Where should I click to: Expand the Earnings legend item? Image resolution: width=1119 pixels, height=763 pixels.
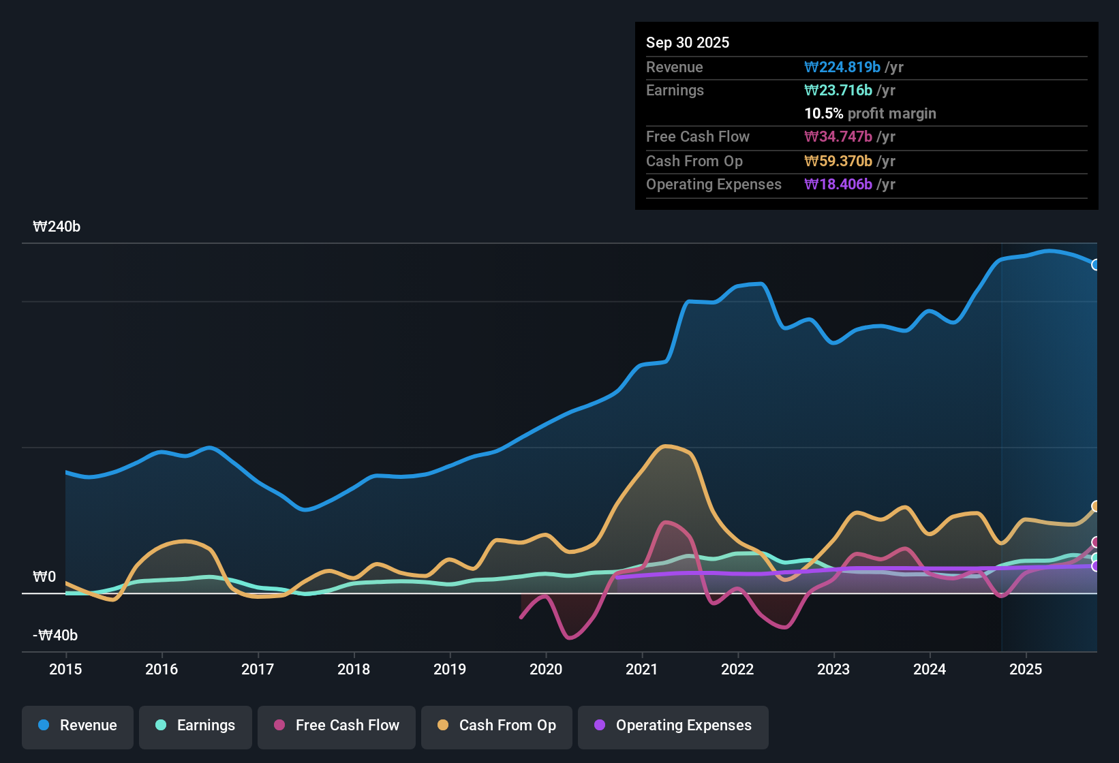195,726
